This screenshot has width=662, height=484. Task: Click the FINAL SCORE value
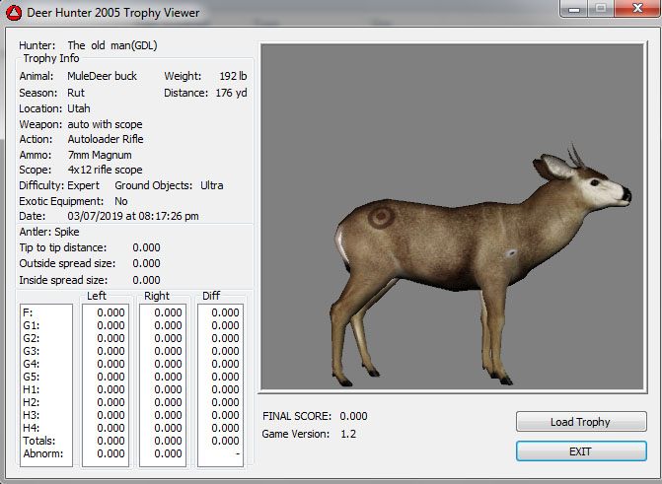[353, 416]
